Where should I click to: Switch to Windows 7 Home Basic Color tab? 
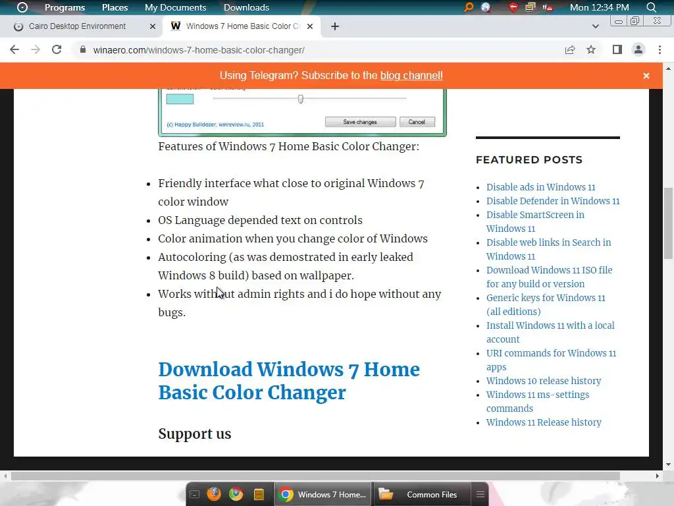241,26
